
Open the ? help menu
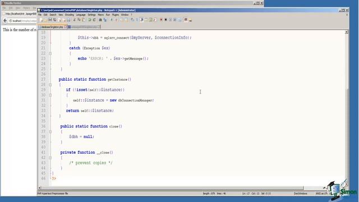131,15
